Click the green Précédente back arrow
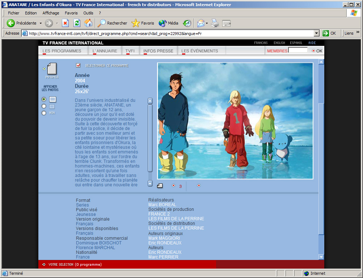The image size is (363, 278). click(x=10, y=23)
